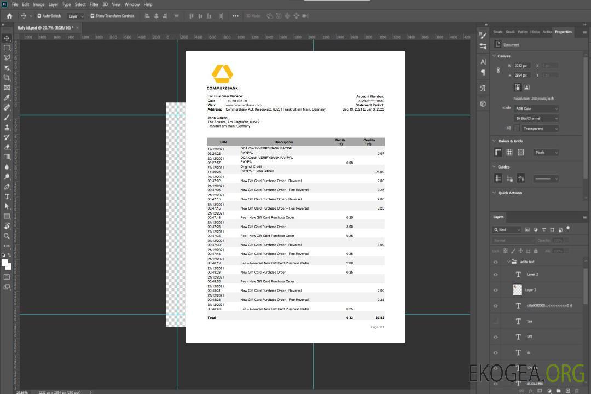Viewport: 591px width, 394px height.
Task: Select the Move tool in the toolbar
Action: coord(7,38)
